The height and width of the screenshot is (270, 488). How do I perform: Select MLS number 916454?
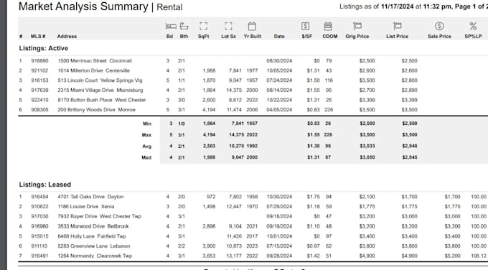point(40,197)
